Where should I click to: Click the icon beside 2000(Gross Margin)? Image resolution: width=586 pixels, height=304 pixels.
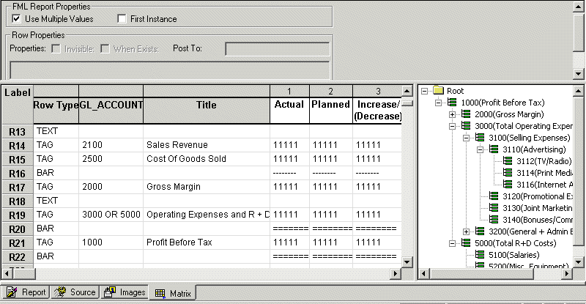[x=466, y=114]
